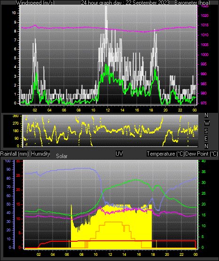Click the S compass direction label
Image resolution: width=219 pixels, height=261 pixels.
[x=206, y=131]
